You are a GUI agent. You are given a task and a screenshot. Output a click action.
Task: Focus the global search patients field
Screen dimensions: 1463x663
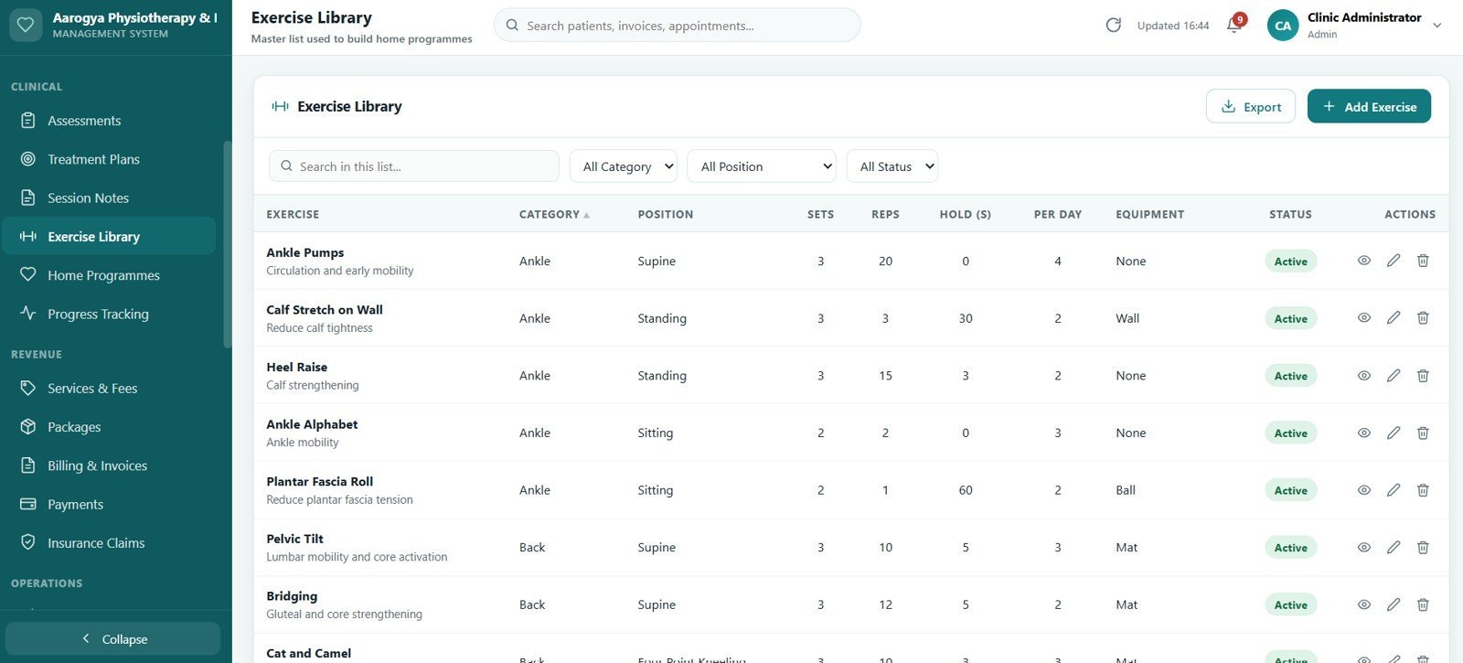pyautogui.click(x=677, y=26)
